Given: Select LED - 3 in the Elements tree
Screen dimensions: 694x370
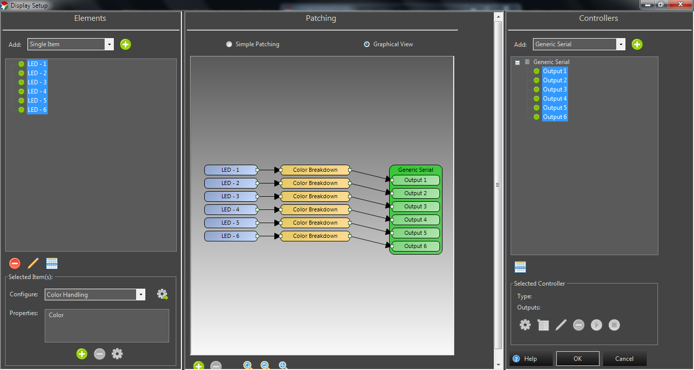Looking at the screenshot, I should click(37, 82).
